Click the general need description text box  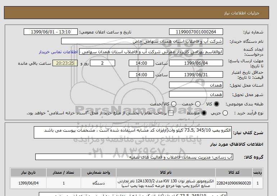(x=133, y=132)
